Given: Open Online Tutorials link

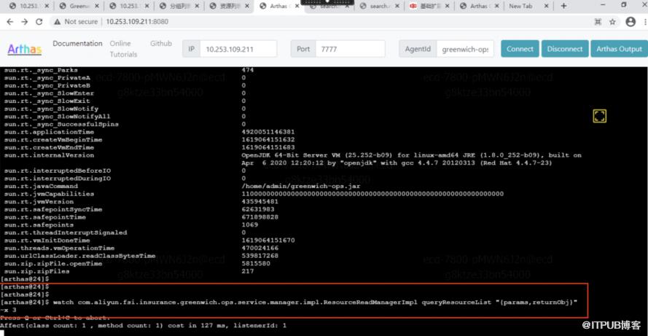Looking at the screenshot, I should click(x=123, y=49).
